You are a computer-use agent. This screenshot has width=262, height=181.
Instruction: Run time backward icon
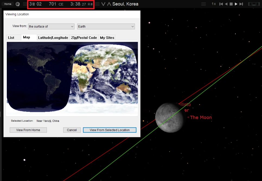[226, 4]
